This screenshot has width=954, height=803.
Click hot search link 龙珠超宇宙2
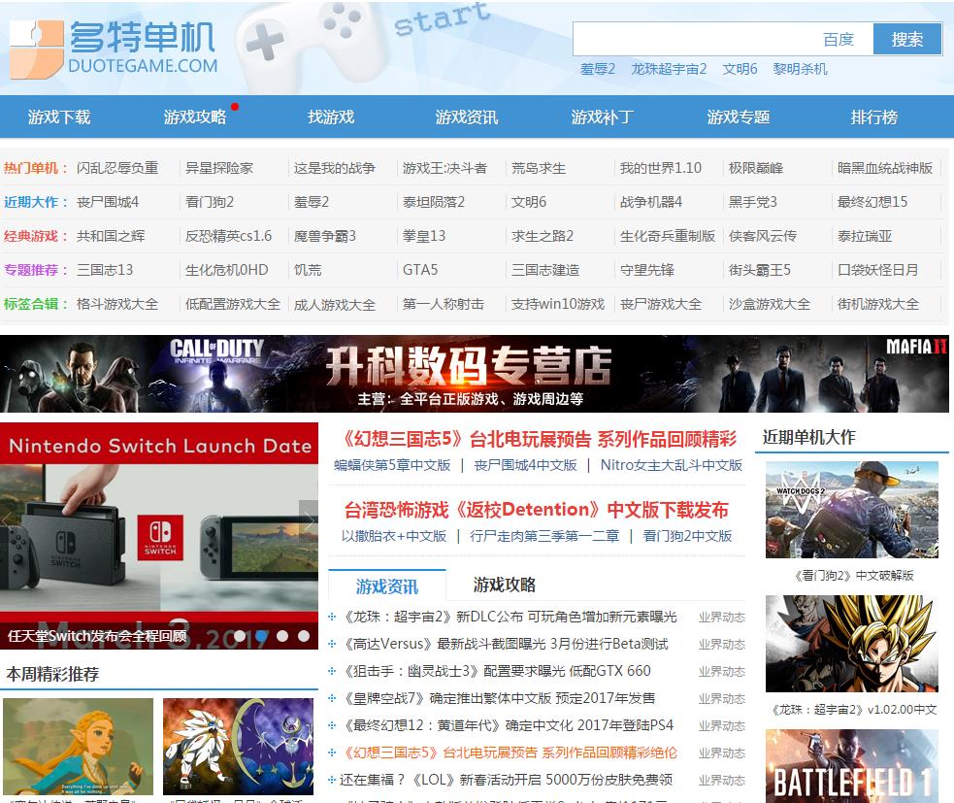click(x=669, y=69)
